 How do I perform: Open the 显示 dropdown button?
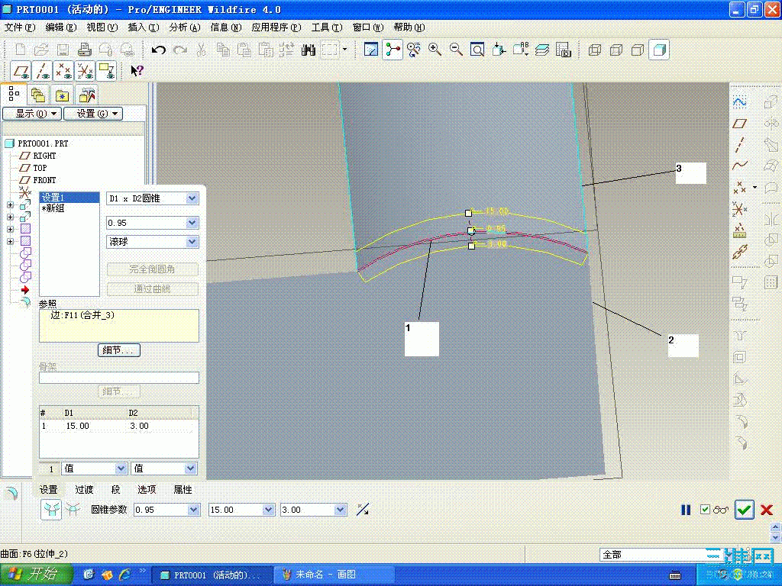(32, 114)
